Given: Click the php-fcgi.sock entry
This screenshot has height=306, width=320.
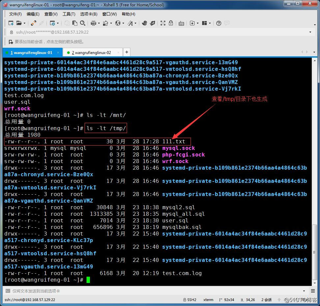Looking at the screenshot, I should tap(183, 154).
